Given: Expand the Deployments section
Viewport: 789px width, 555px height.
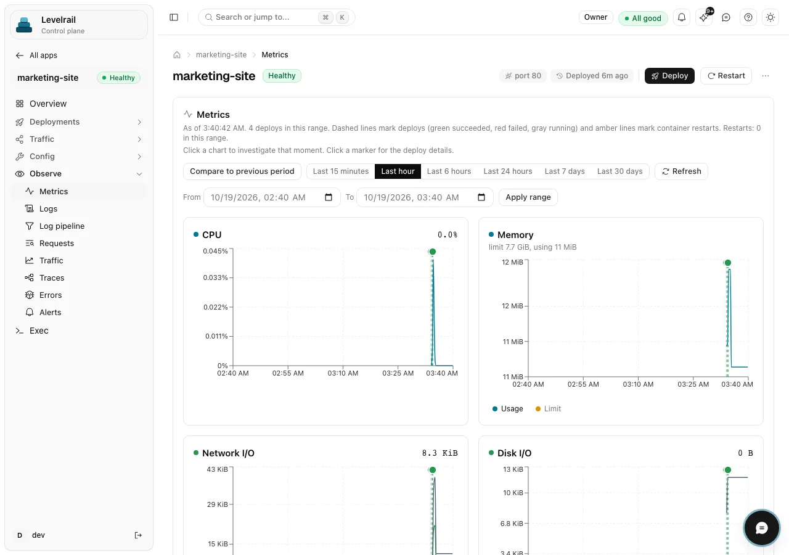Looking at the screenshot, I should tap(79, 122).
